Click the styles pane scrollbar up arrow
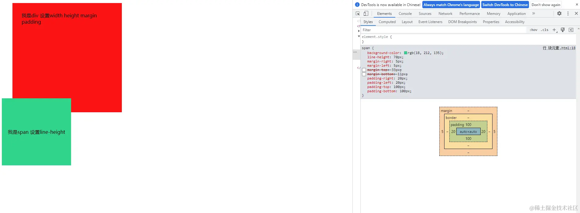The image size is (580, 213). pos(578,29)
